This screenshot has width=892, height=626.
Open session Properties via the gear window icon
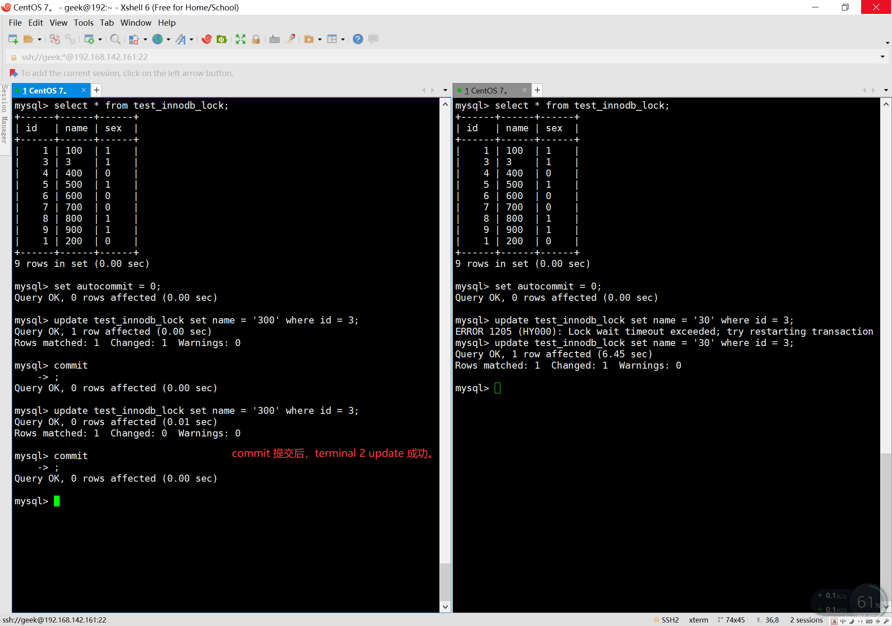89,39
